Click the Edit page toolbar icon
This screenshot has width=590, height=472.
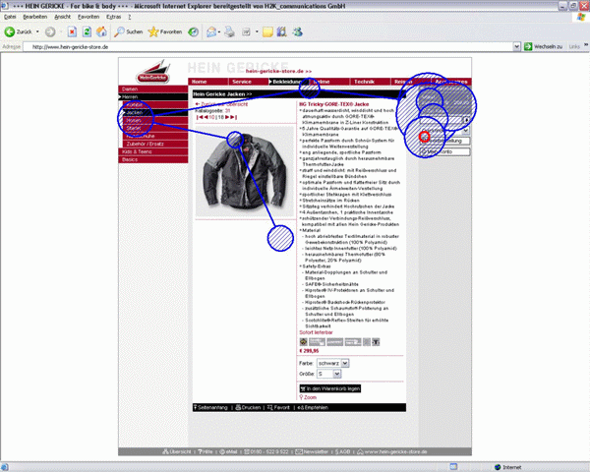tap(246, 32)
